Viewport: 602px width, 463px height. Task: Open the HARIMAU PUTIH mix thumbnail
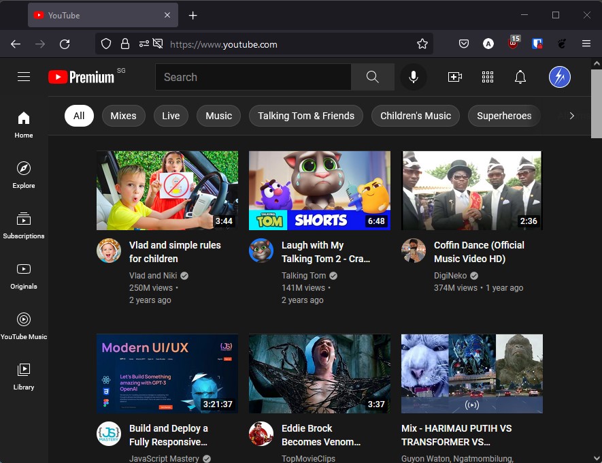pos(472,374)
